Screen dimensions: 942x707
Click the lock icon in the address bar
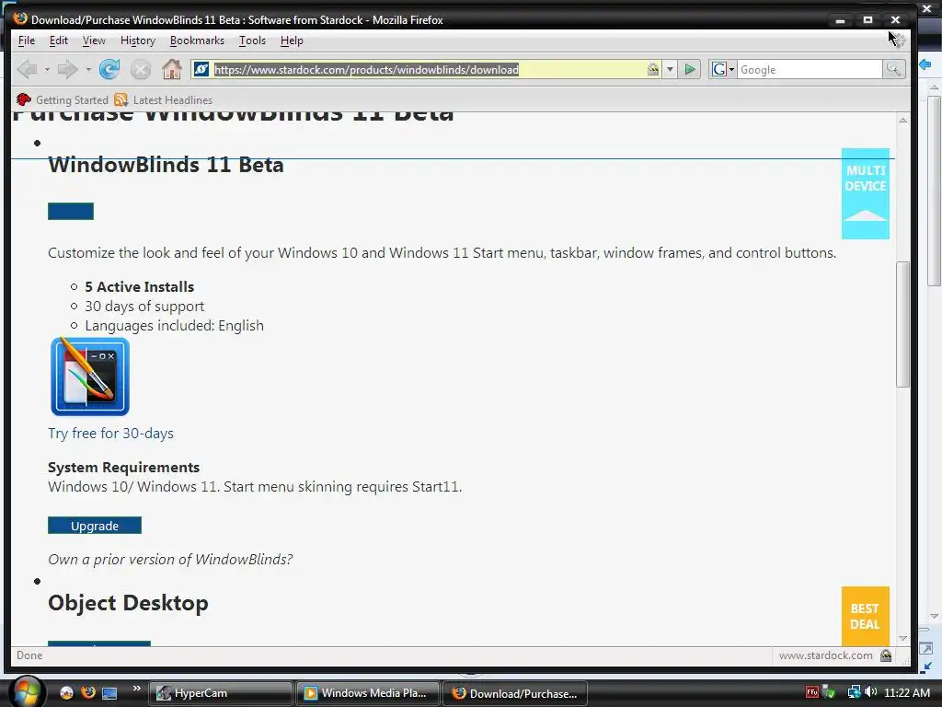coord(653,70)
